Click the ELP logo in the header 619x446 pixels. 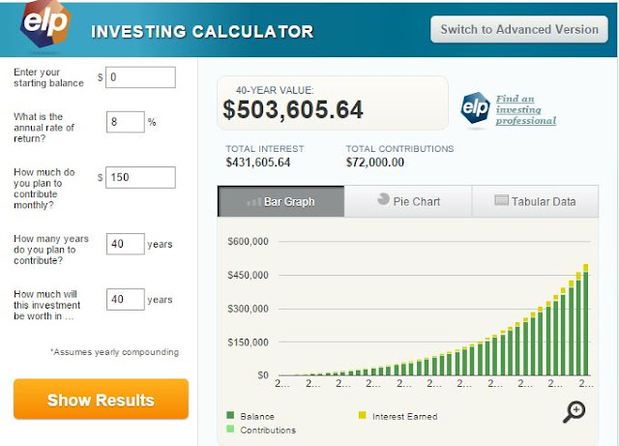43,29
